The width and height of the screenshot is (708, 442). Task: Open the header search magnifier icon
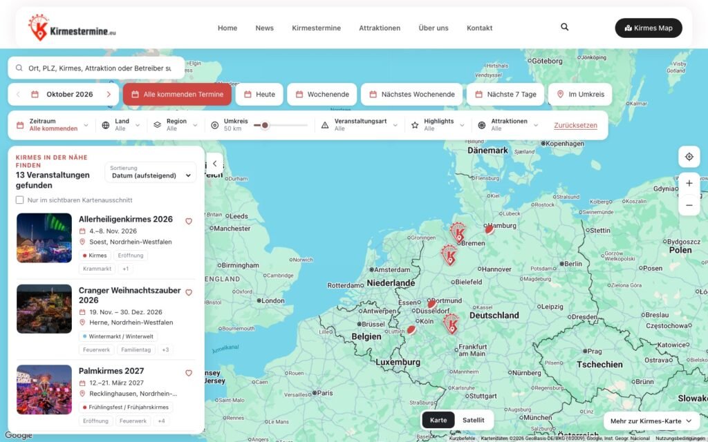(x=564, y=27)
